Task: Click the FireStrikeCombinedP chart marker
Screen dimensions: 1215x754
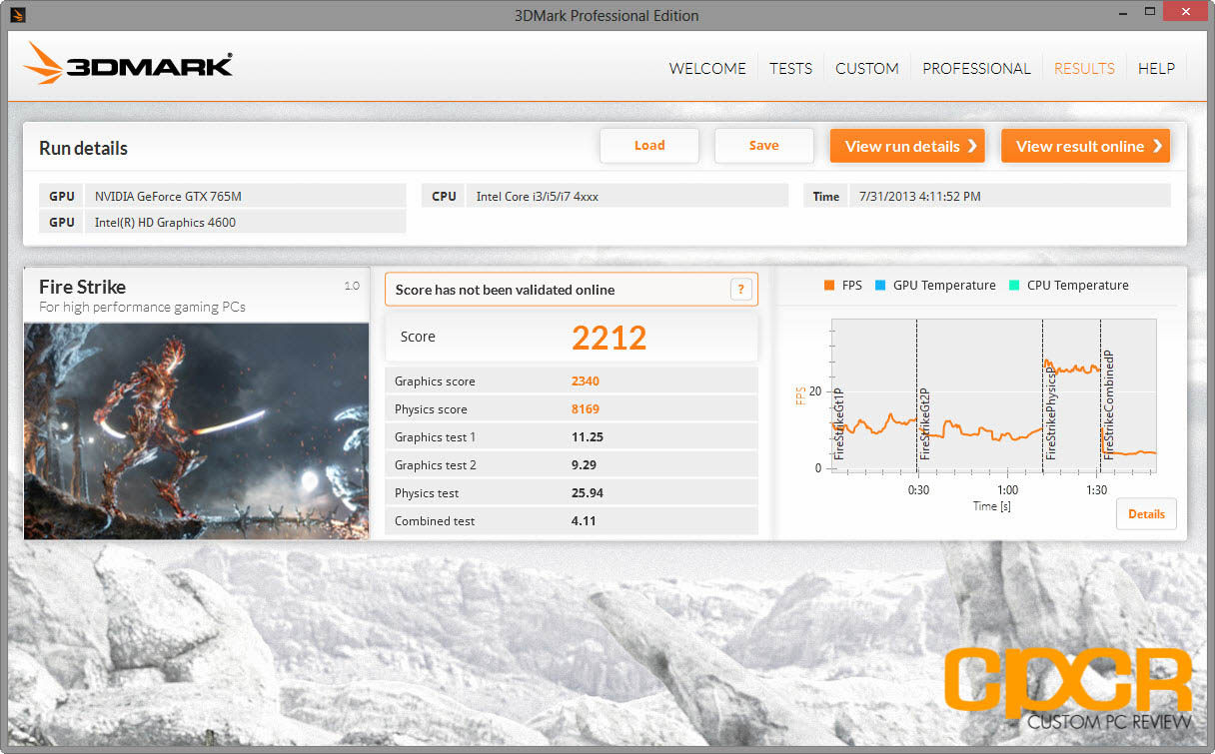Action: click(x=1107, y=405)
